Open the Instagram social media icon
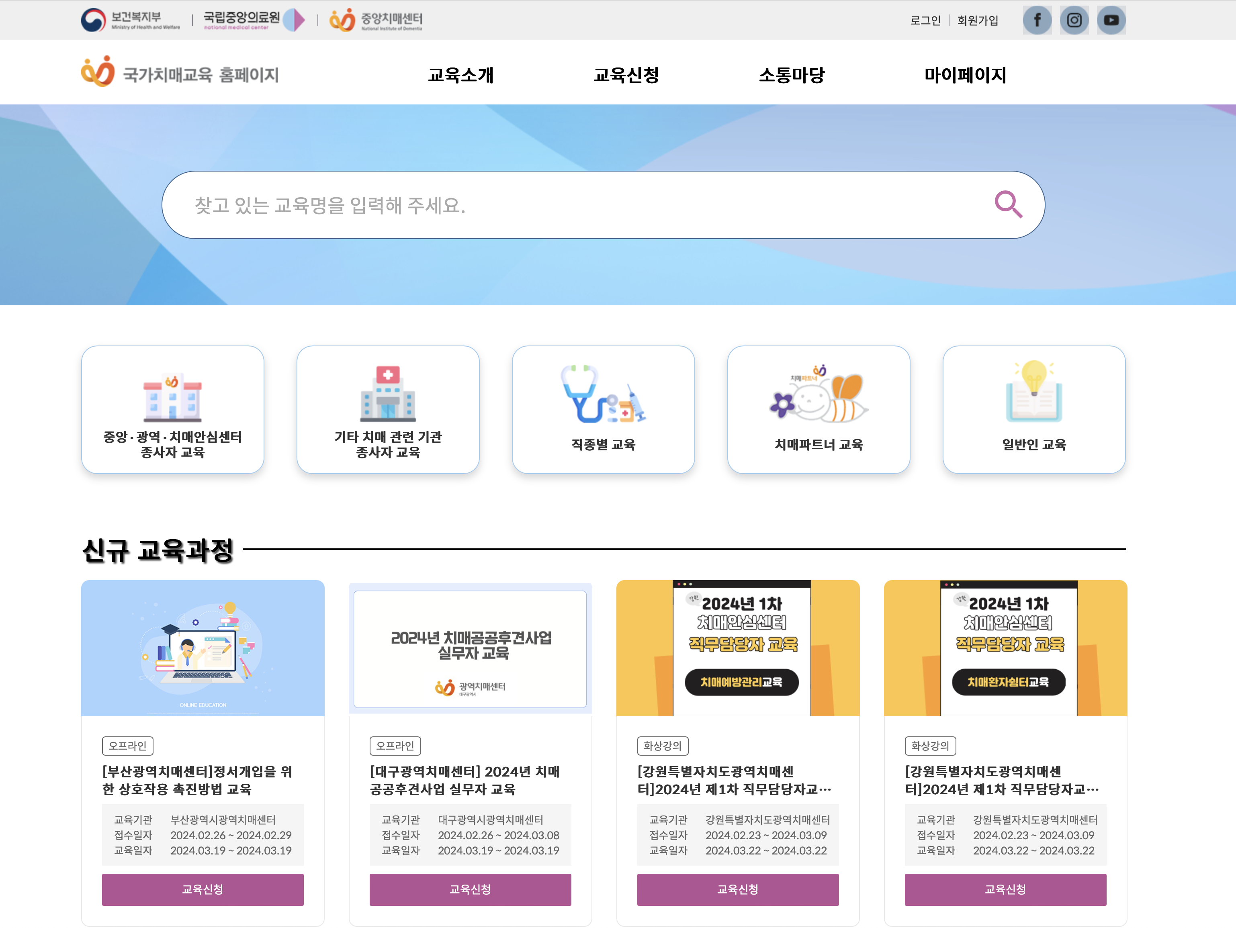The width and height of the screenshot is (1236, 928). click(1074, 20)
